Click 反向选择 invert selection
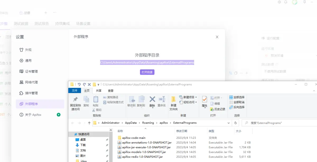The width and height of the screenshot is (317, 162). tap(237, 107)
